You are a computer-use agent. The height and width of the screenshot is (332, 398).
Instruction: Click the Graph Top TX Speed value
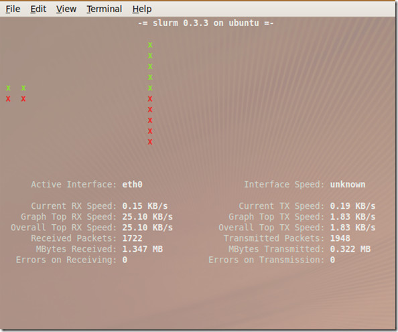pos(352,217)
